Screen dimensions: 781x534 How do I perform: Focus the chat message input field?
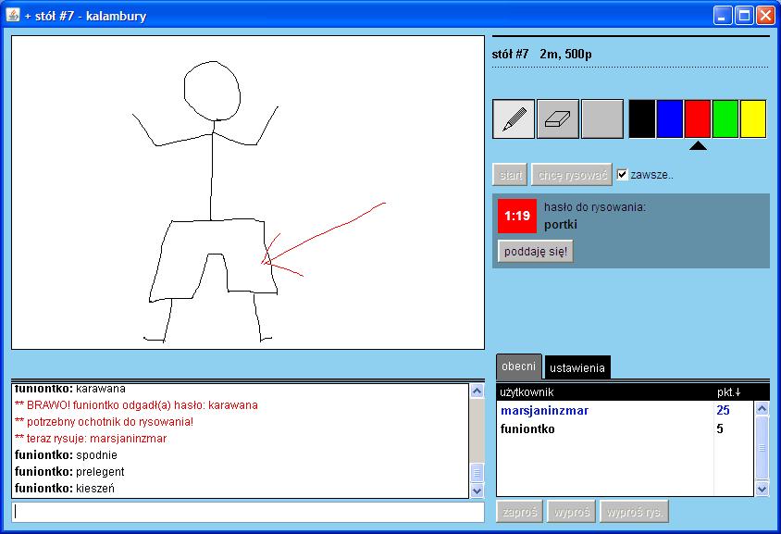[248, 512]
